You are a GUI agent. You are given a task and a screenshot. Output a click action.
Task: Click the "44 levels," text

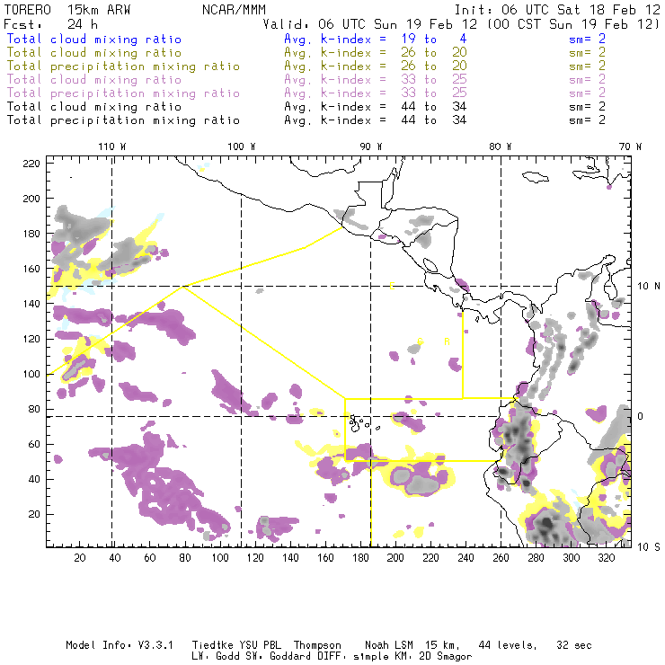[508, 645]
